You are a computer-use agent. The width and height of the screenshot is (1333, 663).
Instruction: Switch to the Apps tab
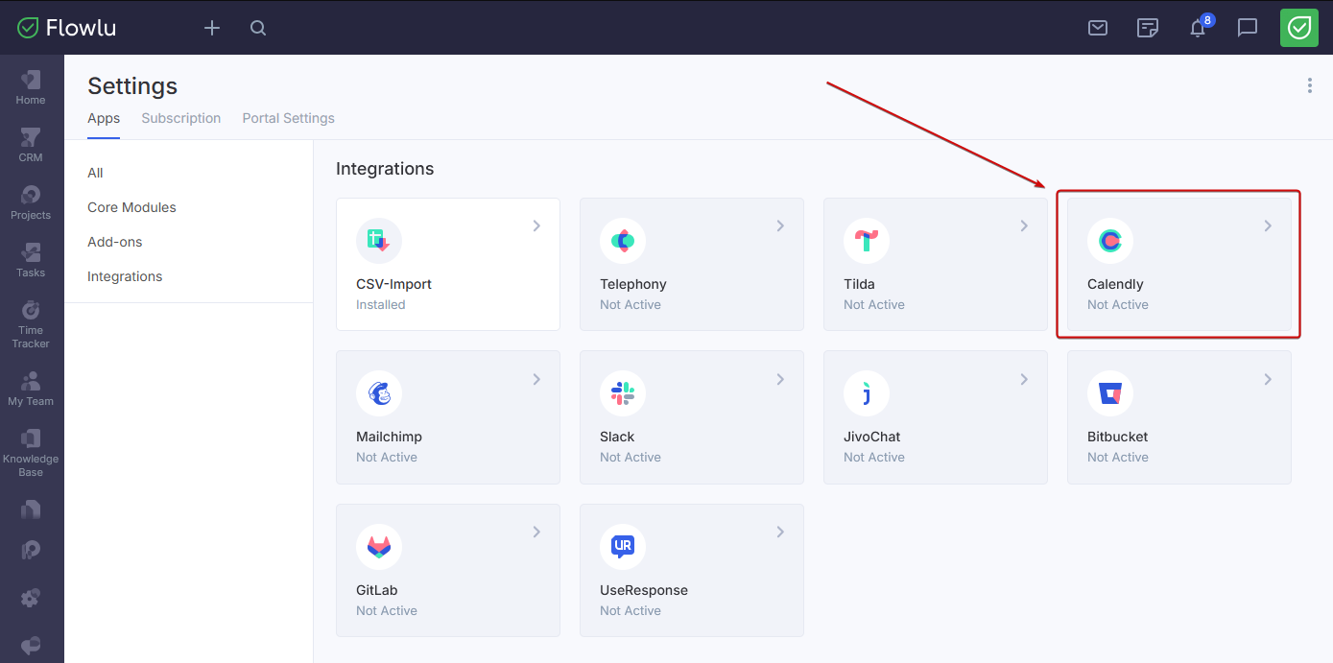(104, 118)
